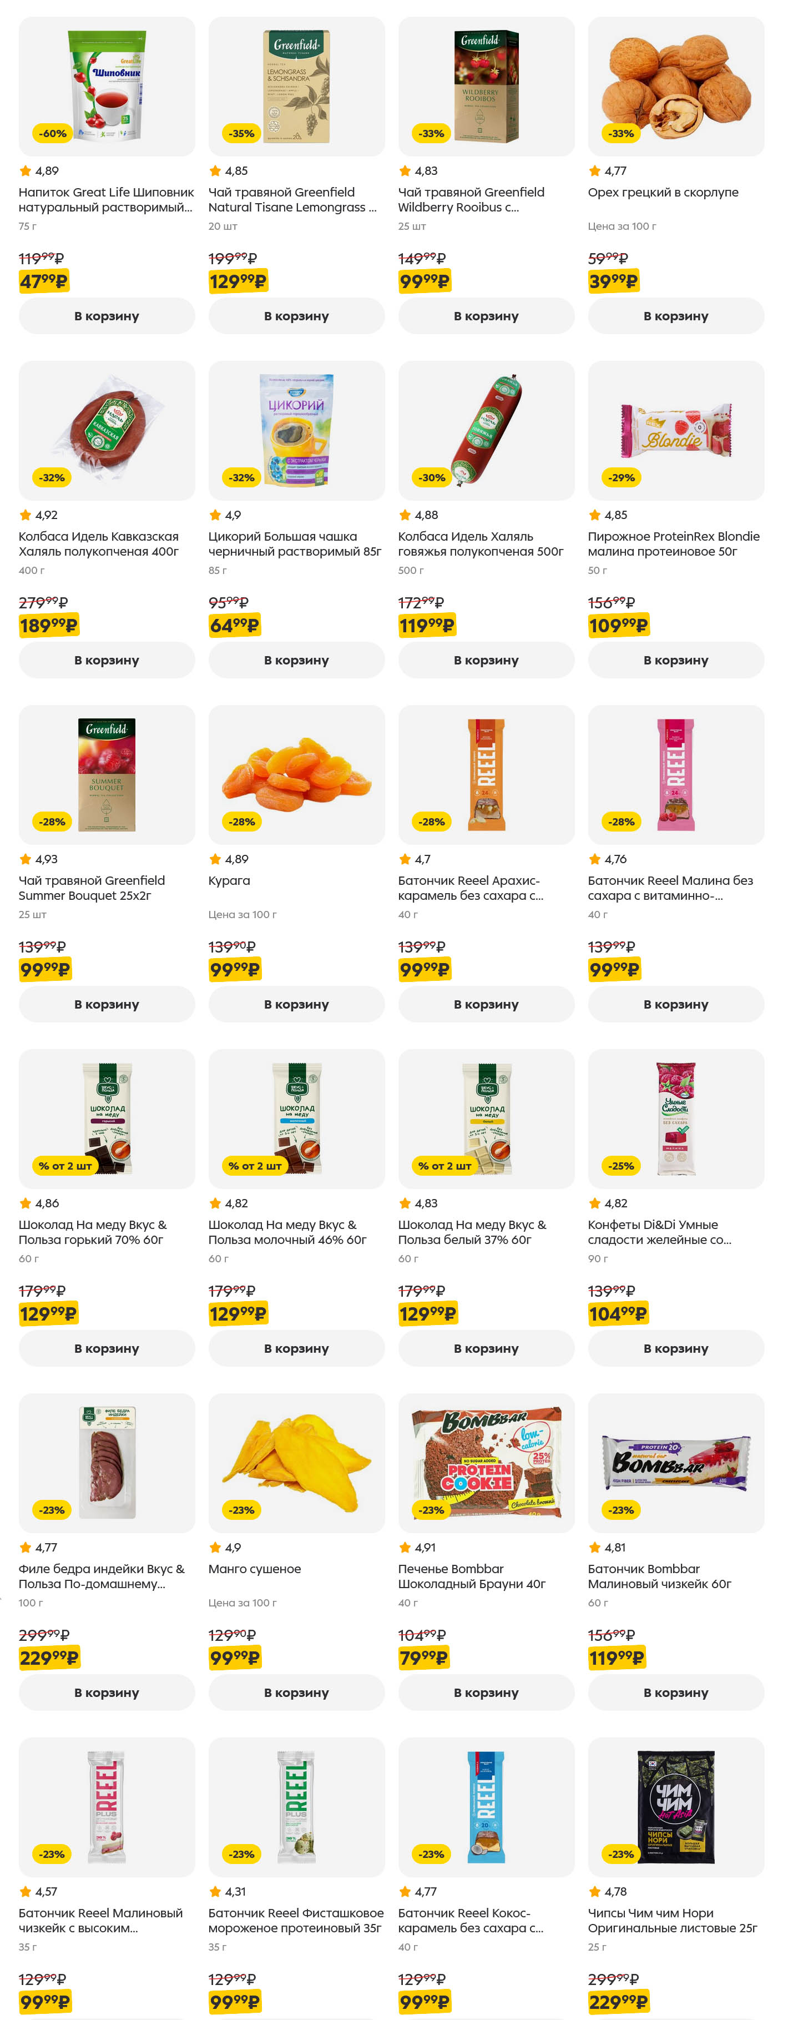793x2020 pixels.
Task: Open the Манго сушеное product photo
Action: tap(296, 1463)
